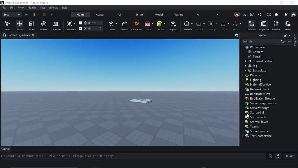The image size is (298, 168).
Task: Open the GUI dropdown arrow
Action: [152, 24]
